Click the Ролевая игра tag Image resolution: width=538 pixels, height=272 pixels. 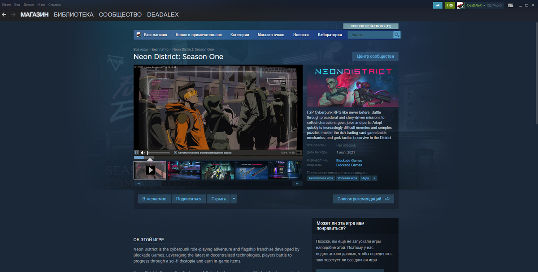347,178
